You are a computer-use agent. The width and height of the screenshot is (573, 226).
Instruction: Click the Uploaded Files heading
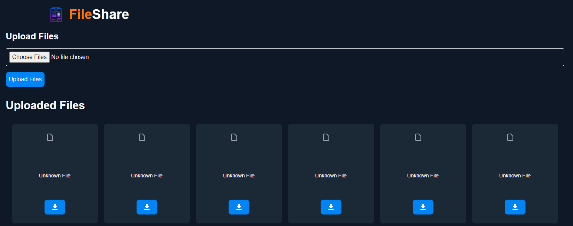click(45, 105)
